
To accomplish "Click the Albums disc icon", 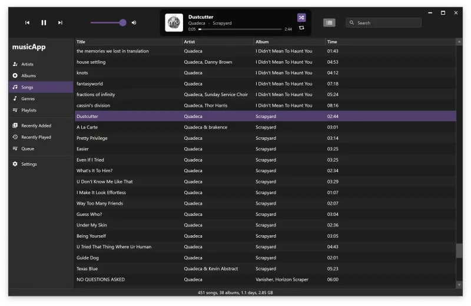I will (15, 75).
